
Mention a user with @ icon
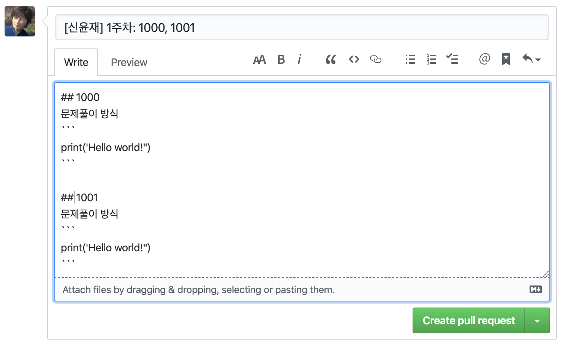[x=485, y=59]
